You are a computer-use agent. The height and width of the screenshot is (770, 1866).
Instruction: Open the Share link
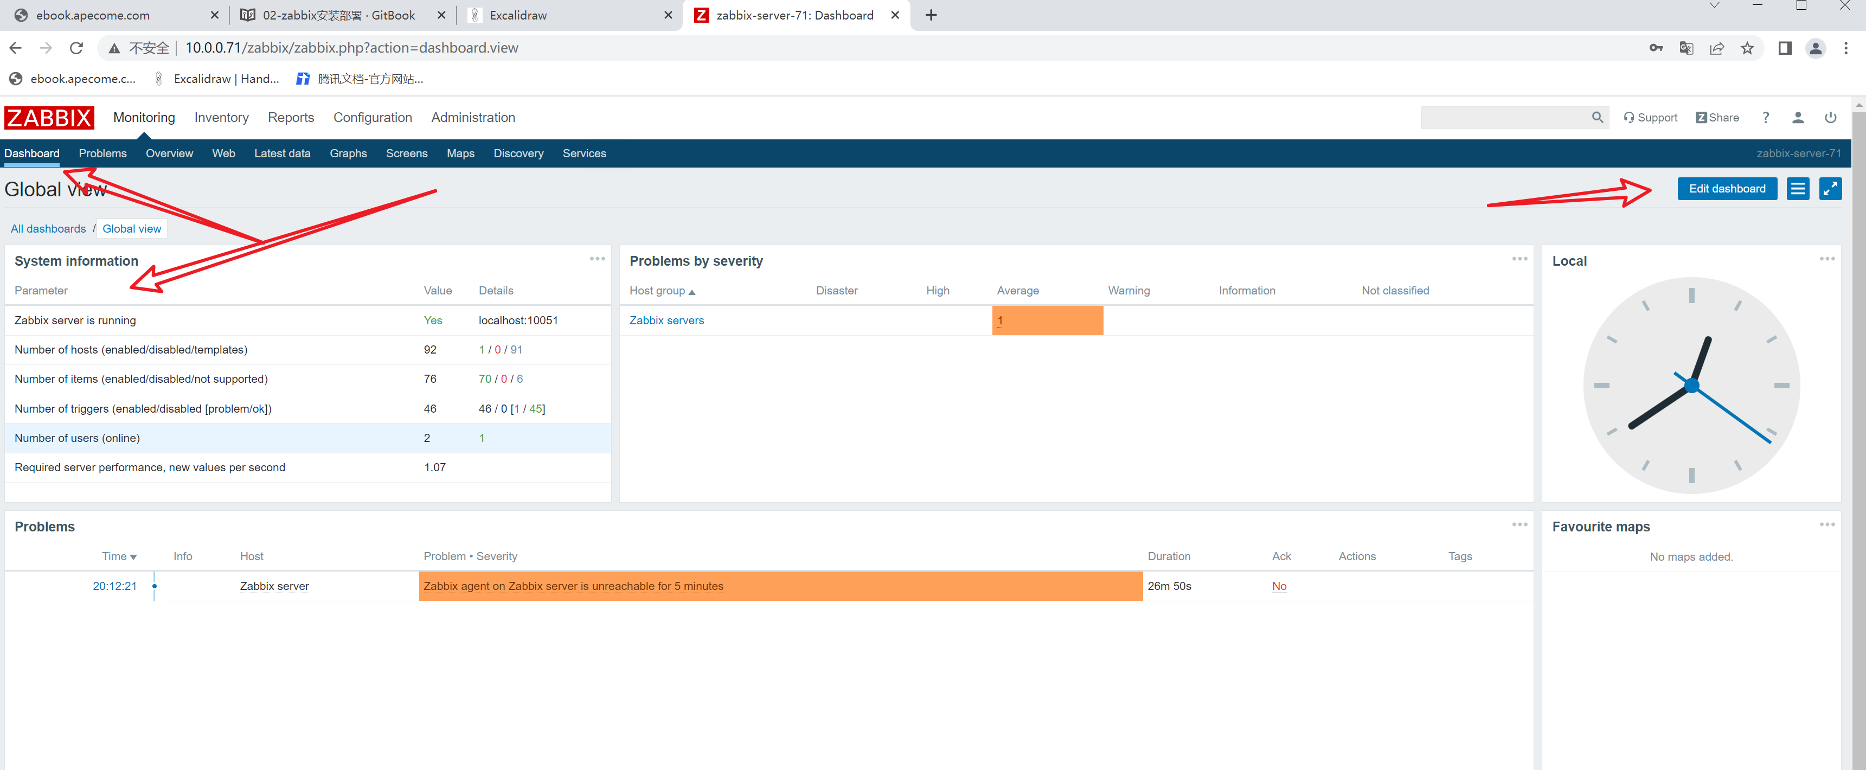tap(1717, 117)
